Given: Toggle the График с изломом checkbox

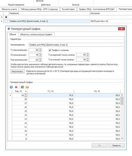Looking at the screenshot, I should (50, 50).
